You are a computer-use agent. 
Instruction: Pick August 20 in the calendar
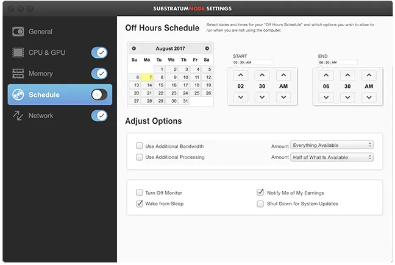[135, 93]
